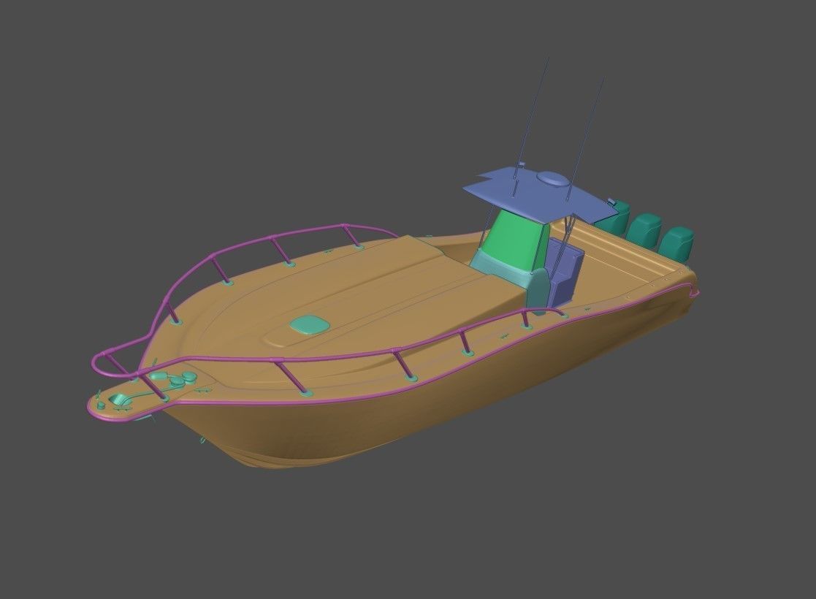
Task: Select the middle outboard motor
Action: click(x=644, y=229)
